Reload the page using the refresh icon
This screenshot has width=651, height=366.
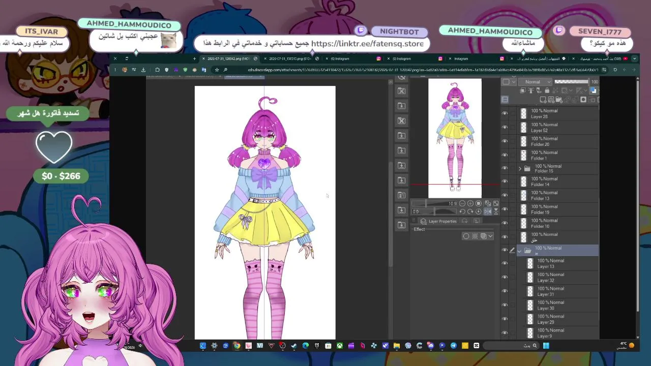615,70
